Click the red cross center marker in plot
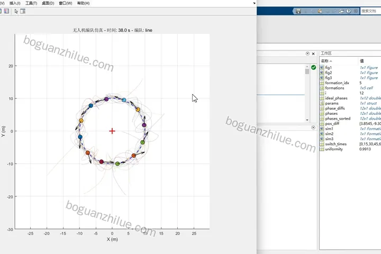381x254 pixels. point(112,131)
